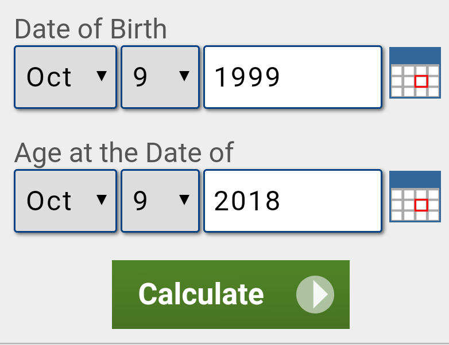The image size is (449, 345).
Task: Focus the birth year field showing 1999
Action: tap(292, 77)
